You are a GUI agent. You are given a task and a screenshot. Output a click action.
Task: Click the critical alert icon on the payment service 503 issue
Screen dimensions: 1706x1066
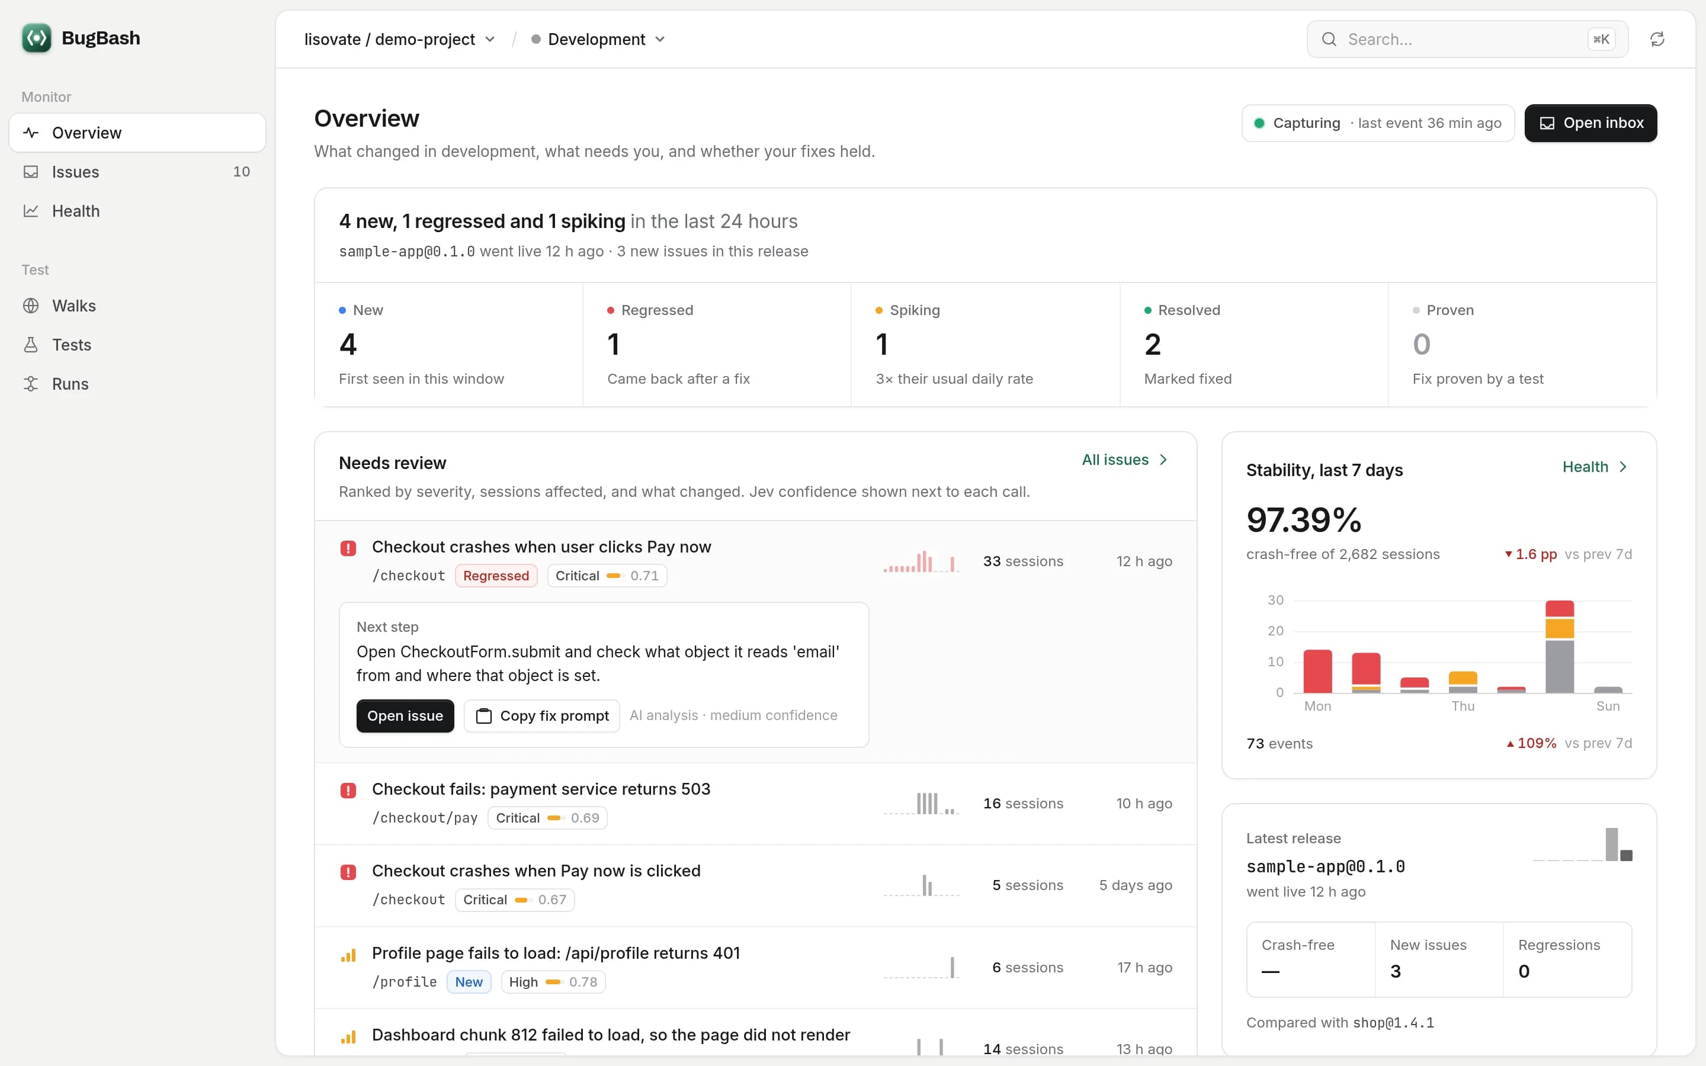348,791
